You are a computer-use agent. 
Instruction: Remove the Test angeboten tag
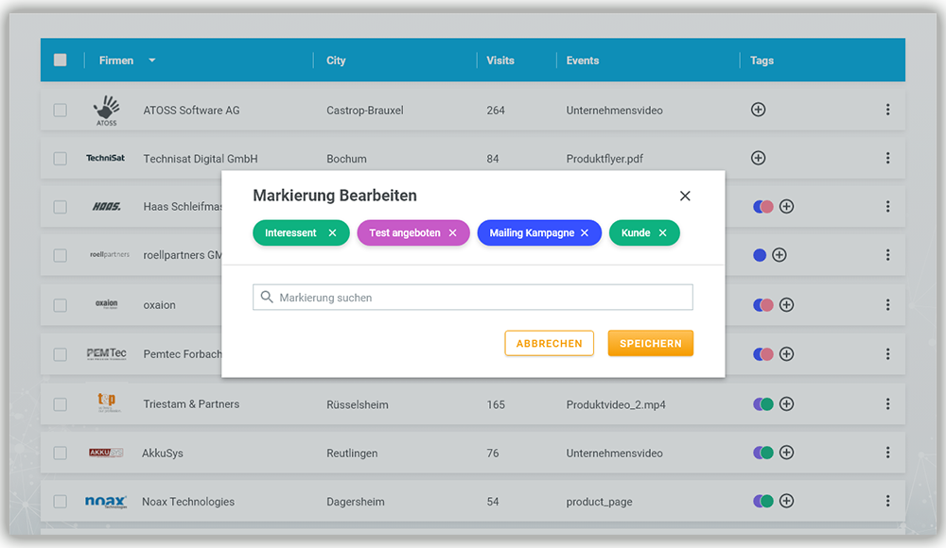point(452,233)
